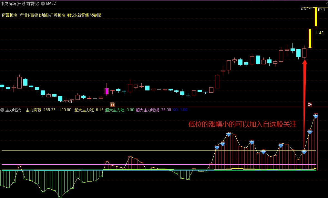Click the 4.62 high price label
Image resolution: width=328 pixels, height=198 pixels.
[304, 9]
